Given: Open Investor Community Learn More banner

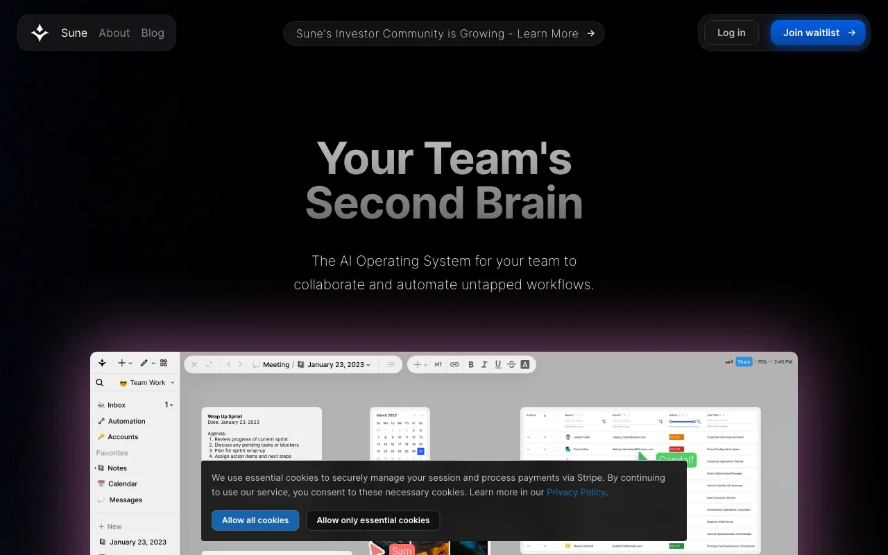Looking at the screenshot, I should pyautogui.click(x=444, y=33).
